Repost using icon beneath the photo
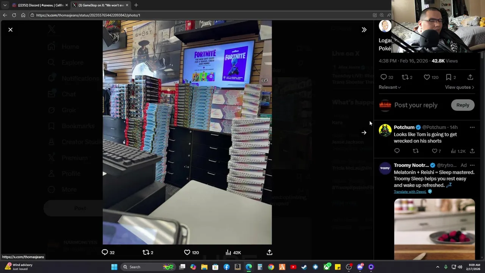 [146, 252]
